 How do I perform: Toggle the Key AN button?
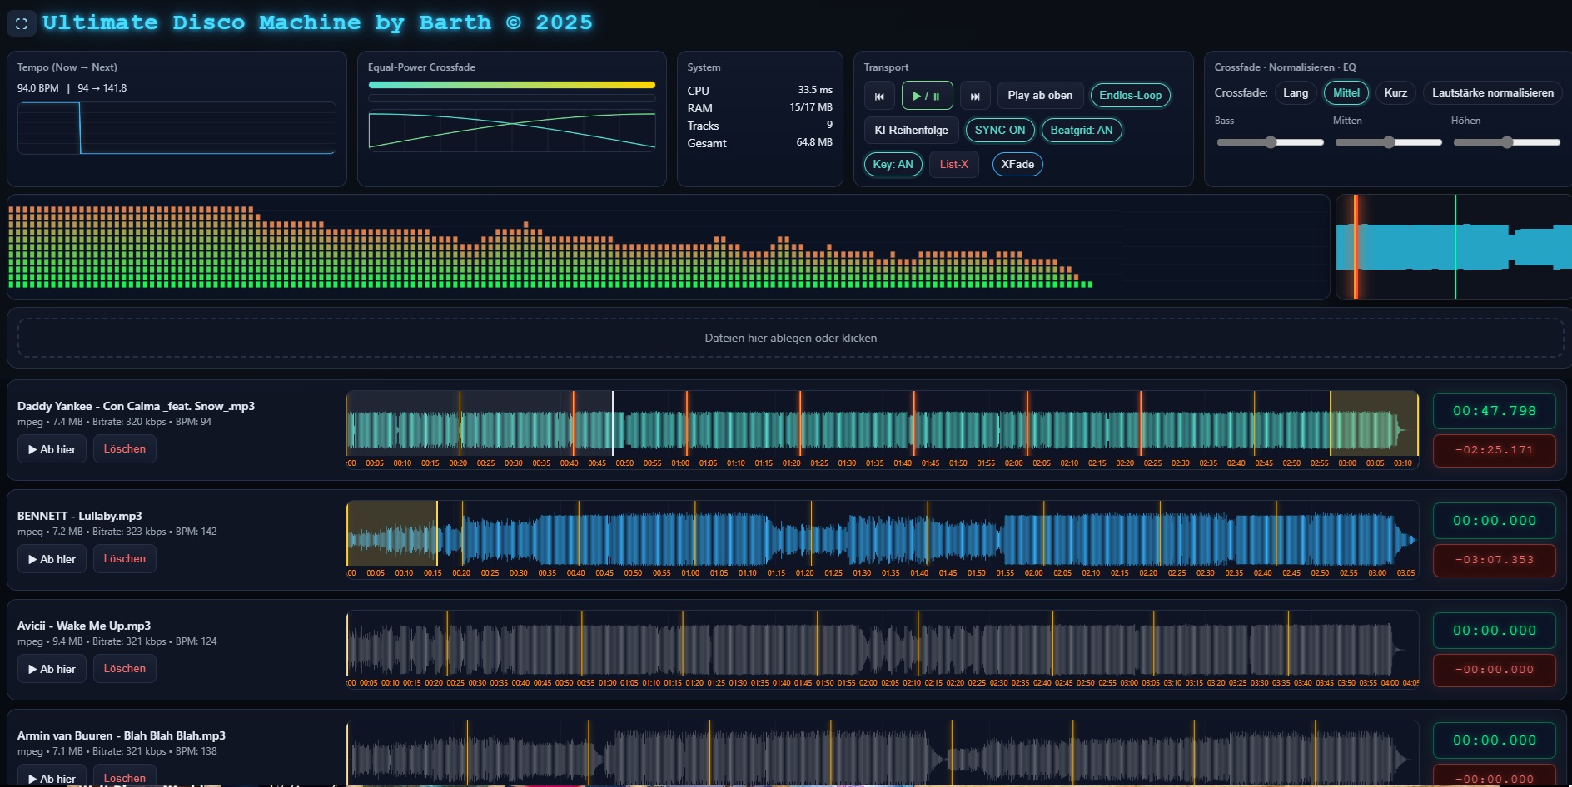(893, 165)
